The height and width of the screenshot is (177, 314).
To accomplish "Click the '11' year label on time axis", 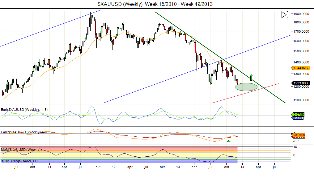I will tap(49, 167).
